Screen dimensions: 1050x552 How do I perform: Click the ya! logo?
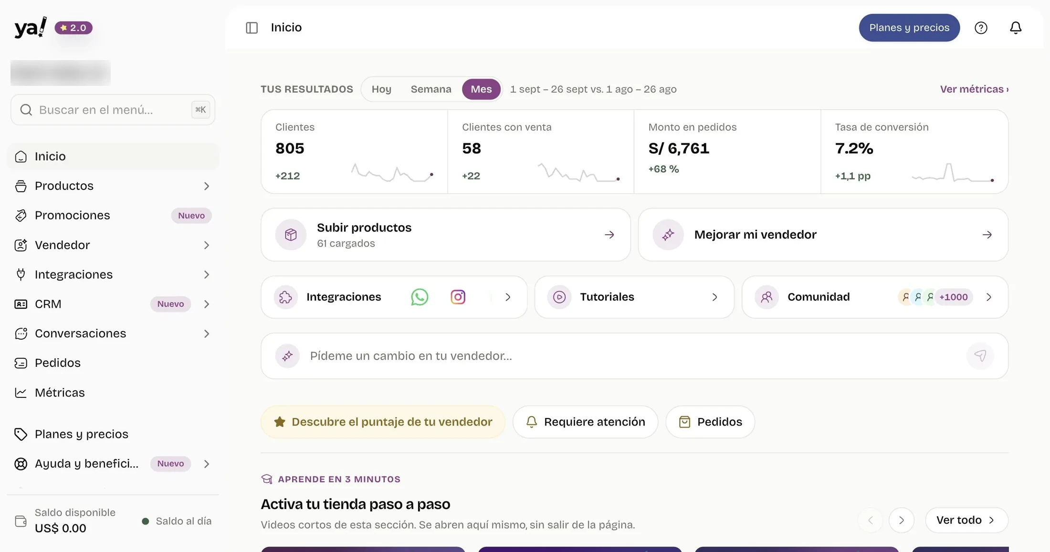point(31,27)
